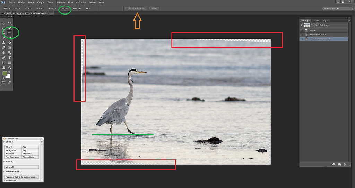Click the Effacer button
Viewport: 355px width, 188px height.
154,8
